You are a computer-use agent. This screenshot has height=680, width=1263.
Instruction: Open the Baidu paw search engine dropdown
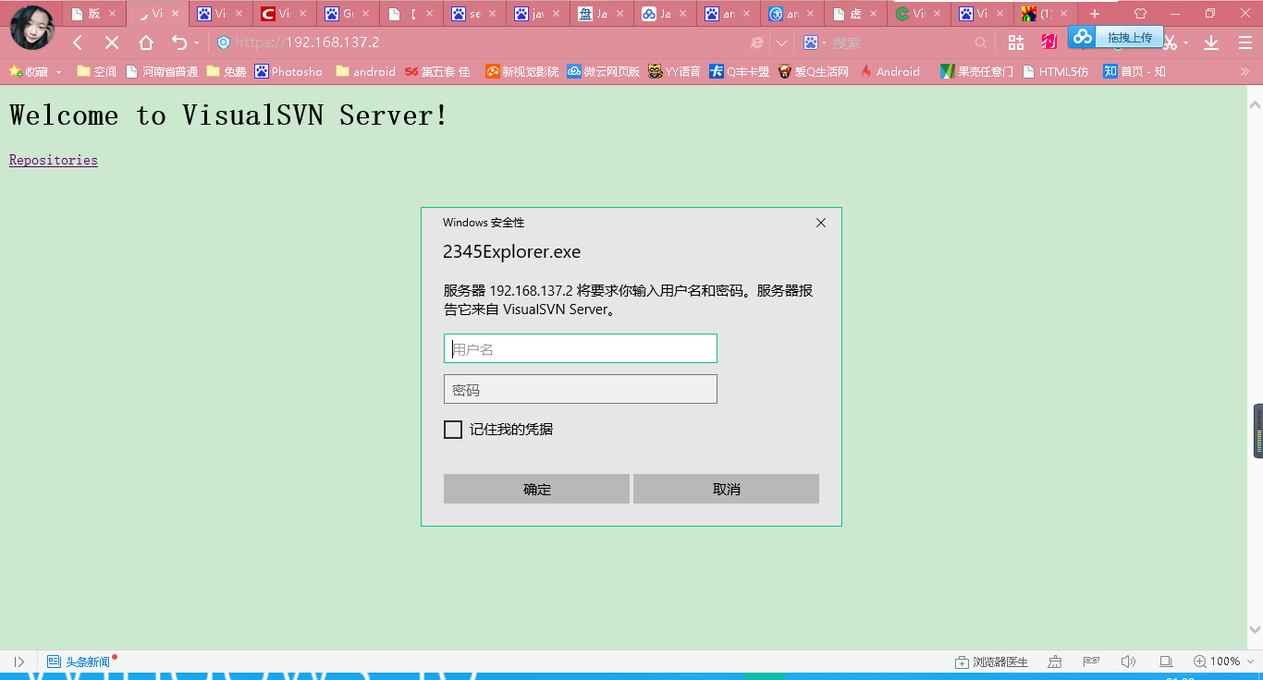(815, 42)
